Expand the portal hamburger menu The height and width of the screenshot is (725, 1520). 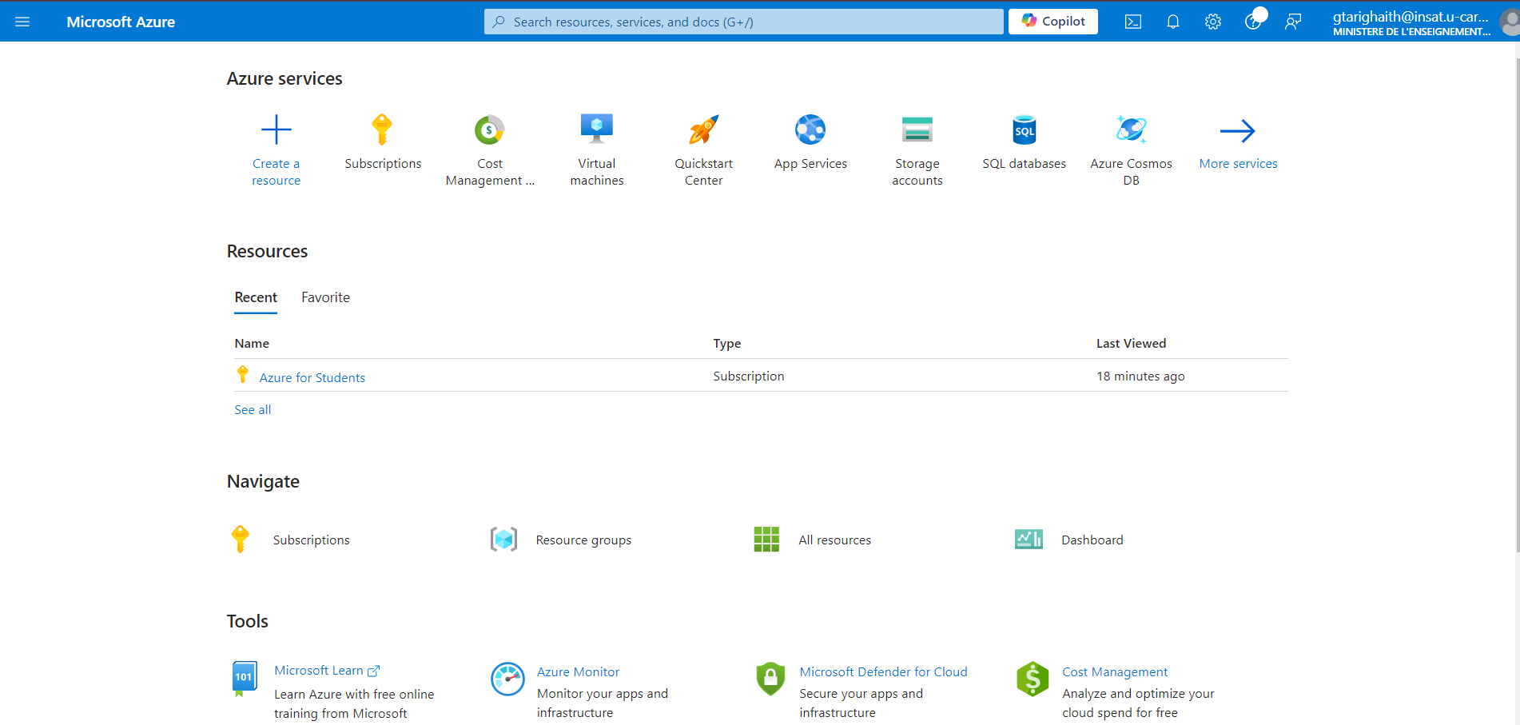(x=22, y=22)
